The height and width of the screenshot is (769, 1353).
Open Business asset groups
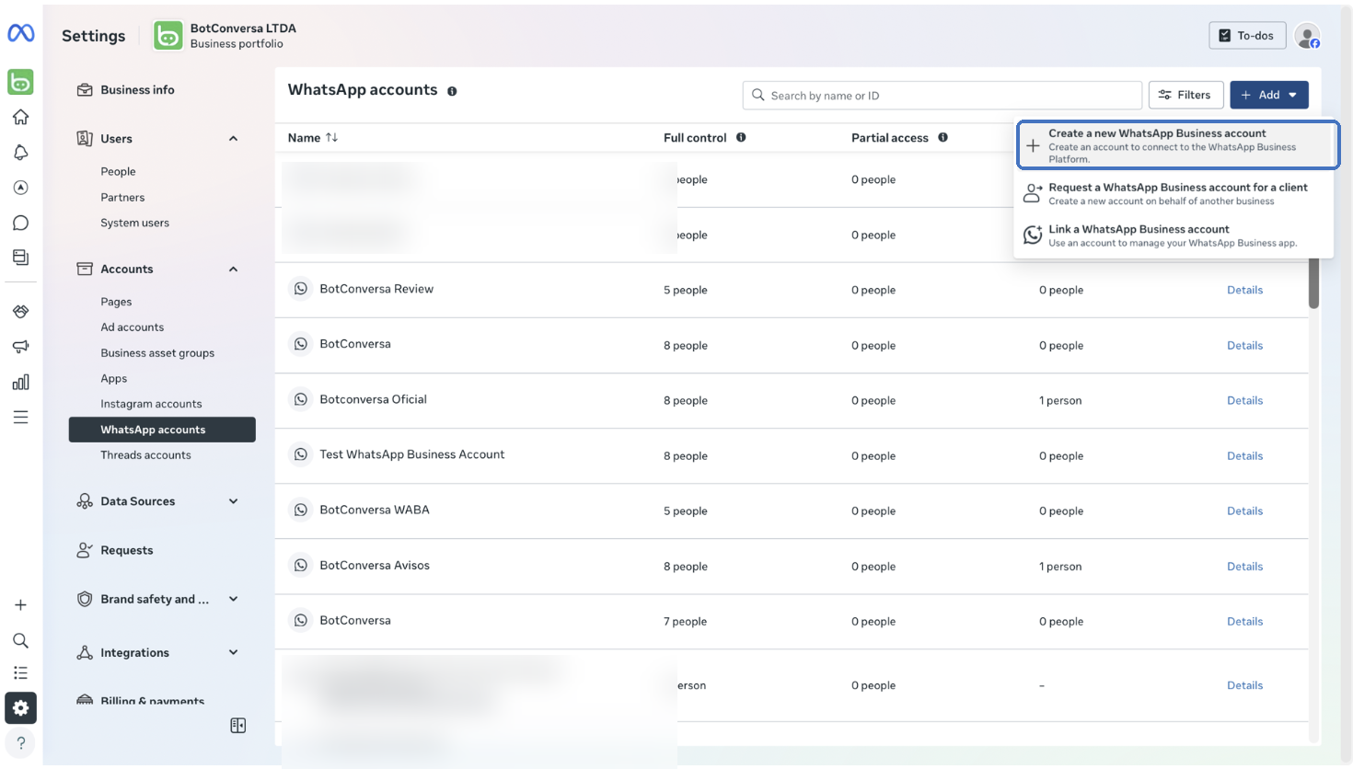pos(157,353)
